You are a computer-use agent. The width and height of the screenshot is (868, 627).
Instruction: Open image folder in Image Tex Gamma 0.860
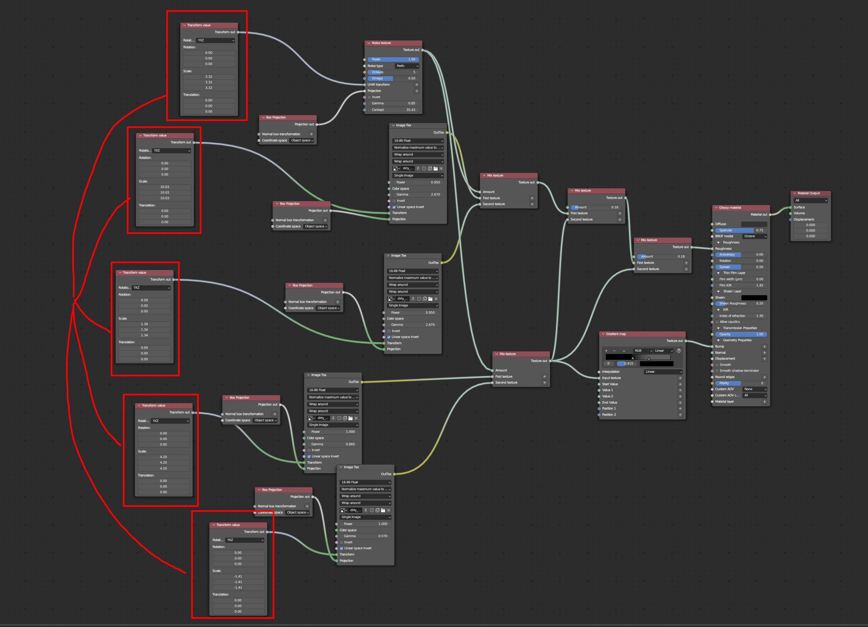pos(350,418)
